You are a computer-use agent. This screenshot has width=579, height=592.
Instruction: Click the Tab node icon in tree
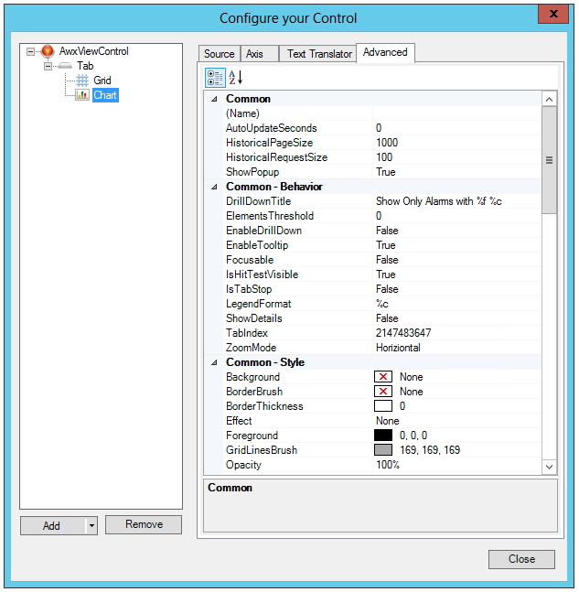(65, 66)
